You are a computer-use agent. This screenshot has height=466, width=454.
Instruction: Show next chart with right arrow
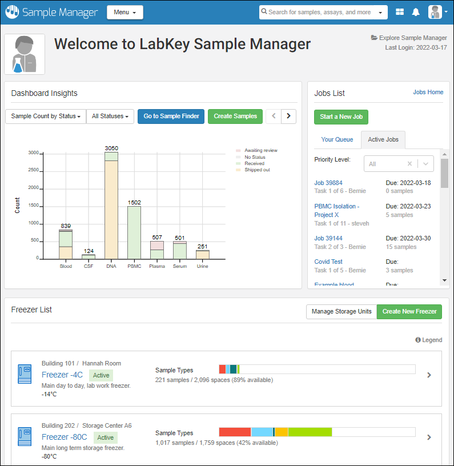click(289, 116)
